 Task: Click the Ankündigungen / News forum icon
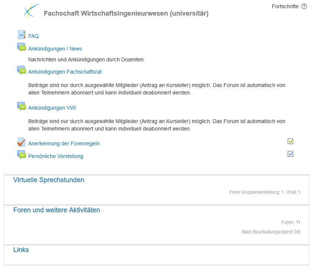[22, 47]
